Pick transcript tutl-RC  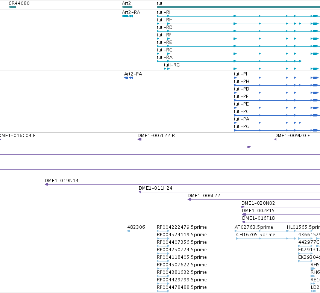(x=164, y=50)
